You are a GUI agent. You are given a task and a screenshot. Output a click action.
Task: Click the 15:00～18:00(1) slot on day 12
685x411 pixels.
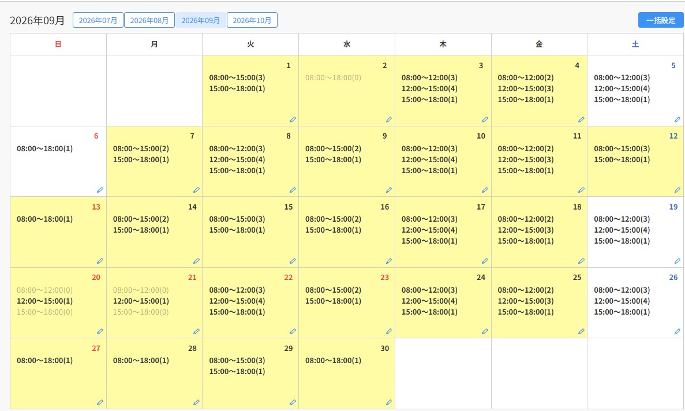pos(622,159)
